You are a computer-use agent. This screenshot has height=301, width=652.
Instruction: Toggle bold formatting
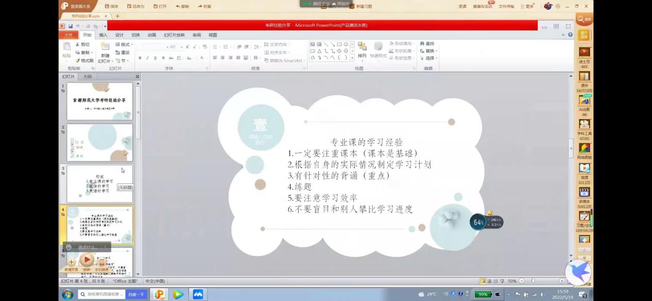click(140, 58)
